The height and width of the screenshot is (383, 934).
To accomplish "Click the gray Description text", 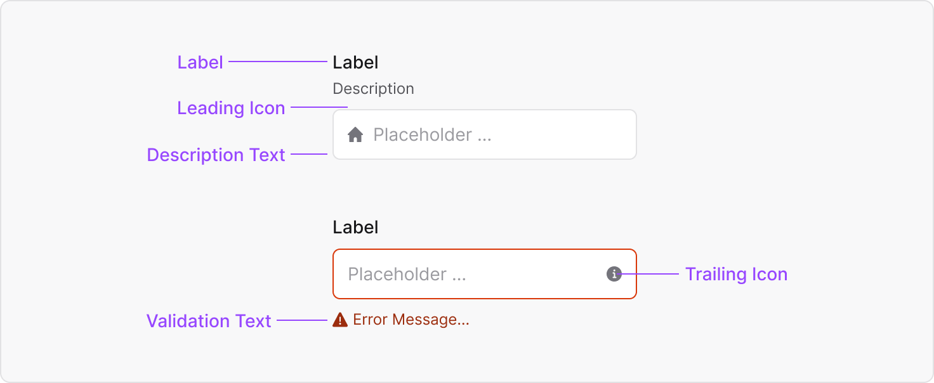I will (373, 89).
